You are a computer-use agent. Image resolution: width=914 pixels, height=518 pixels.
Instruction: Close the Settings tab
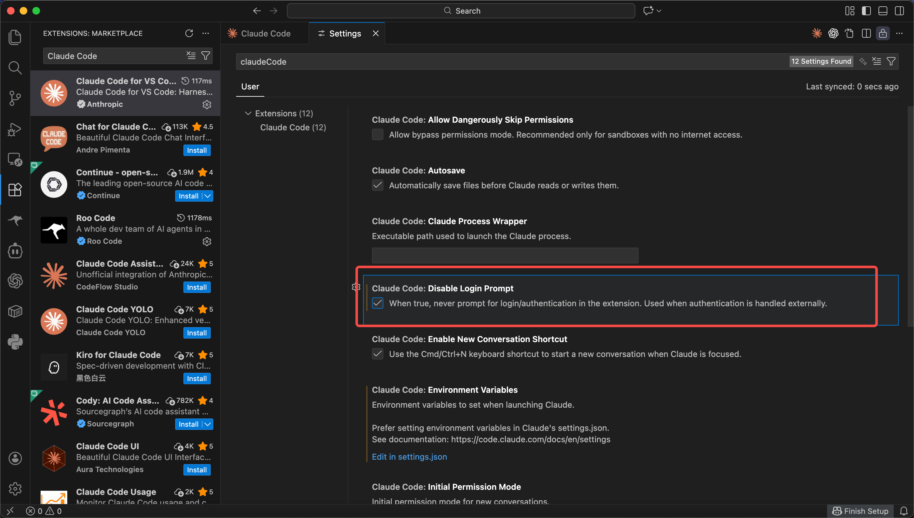[376, 33]
